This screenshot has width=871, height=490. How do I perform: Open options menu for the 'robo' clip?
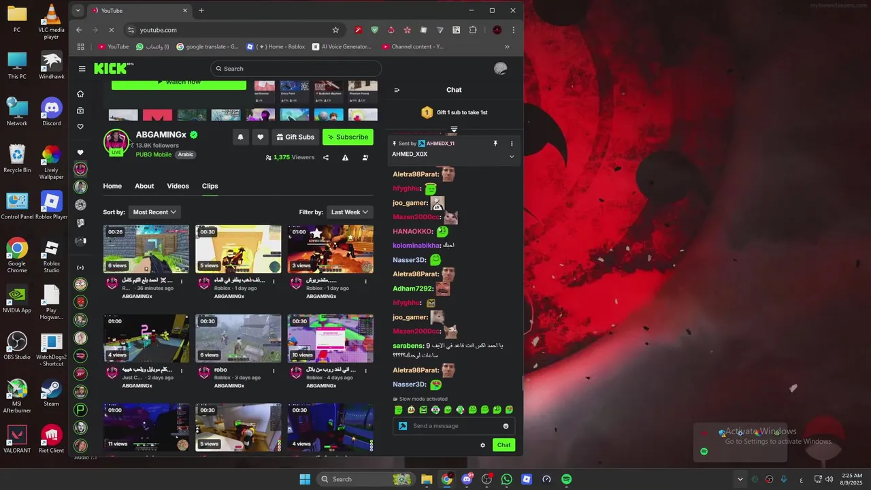click(x=274, y=371)
